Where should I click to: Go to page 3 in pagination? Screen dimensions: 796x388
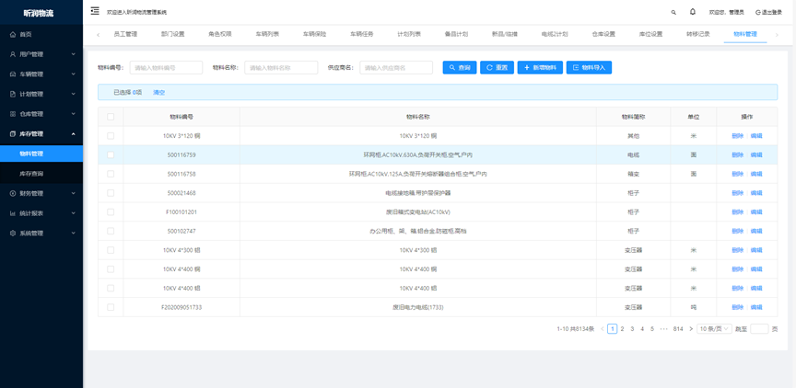click(632, 329)
